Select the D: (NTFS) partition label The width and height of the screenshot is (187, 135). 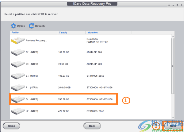(x=32, y=64)
